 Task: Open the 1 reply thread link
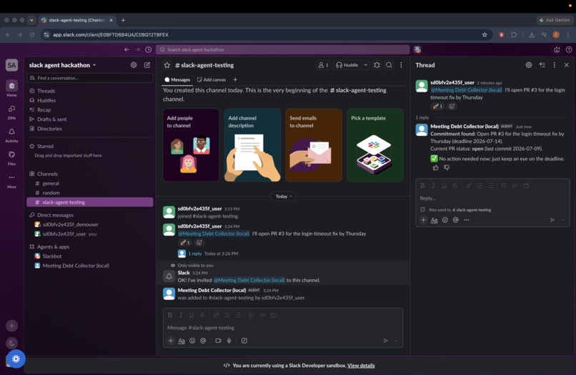pos(194,253)
